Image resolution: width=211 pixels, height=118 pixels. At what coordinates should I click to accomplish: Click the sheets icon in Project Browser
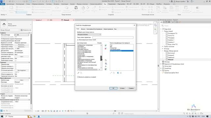pyautogui.click(x=163, y=66)
